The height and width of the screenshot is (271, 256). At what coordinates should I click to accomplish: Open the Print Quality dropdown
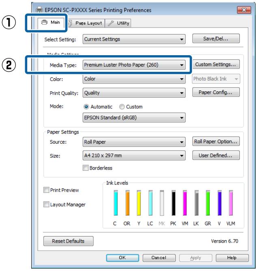134,93
